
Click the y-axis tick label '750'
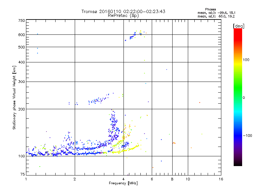point(21,20)
